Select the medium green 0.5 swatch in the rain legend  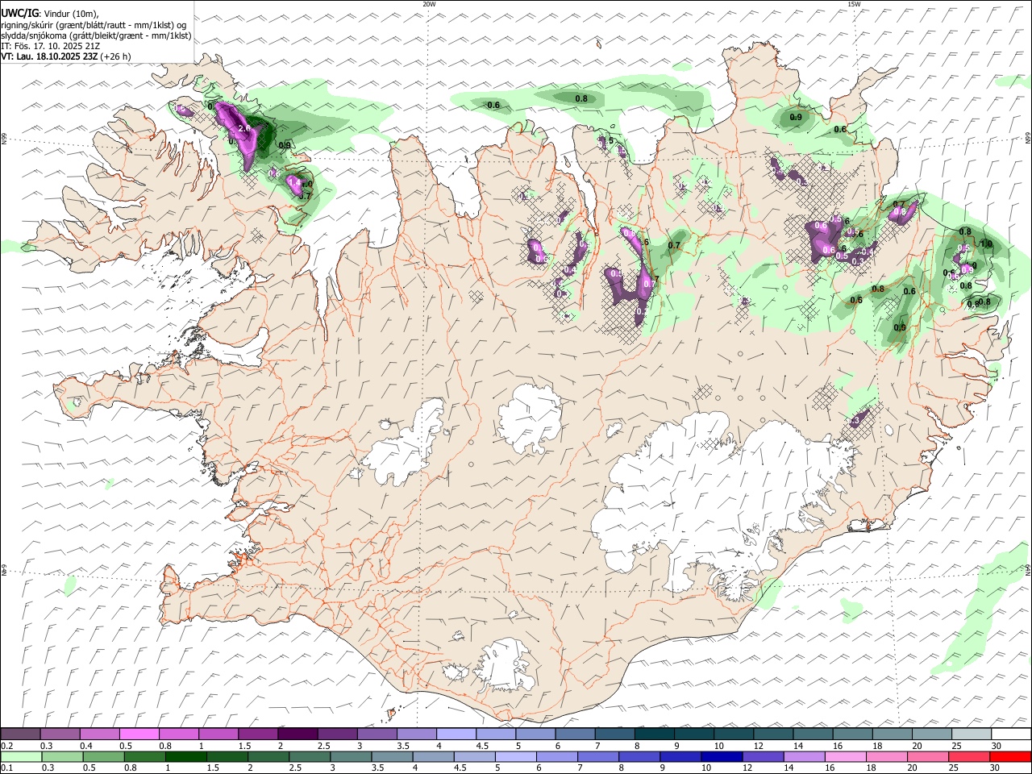103,756
